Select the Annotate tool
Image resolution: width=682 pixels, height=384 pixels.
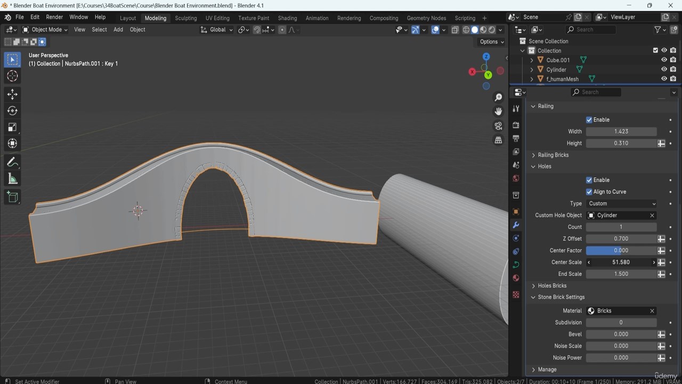click(12, 162)
